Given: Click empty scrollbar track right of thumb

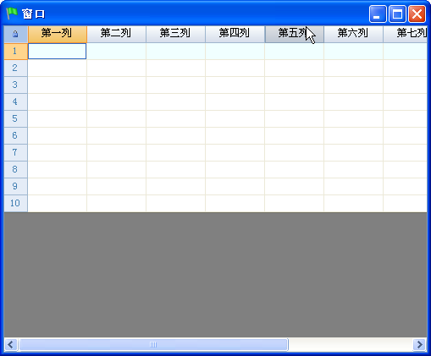Looking at the screenshot, I should 351,344.
